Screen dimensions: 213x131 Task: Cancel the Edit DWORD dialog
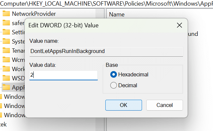(164, 105)
